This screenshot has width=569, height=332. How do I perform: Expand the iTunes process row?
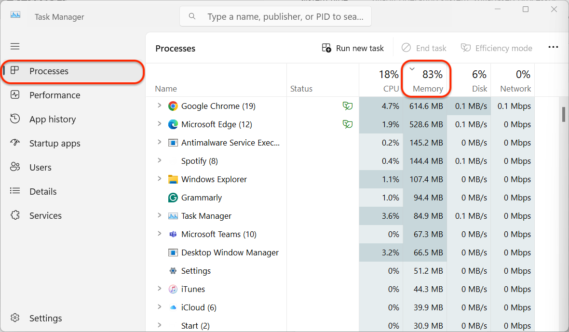(x=159, y=289)
